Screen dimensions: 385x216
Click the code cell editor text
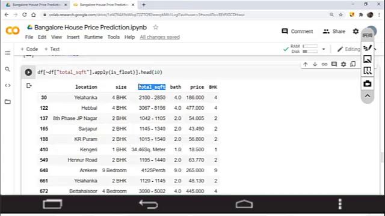[x=100, y=72]
